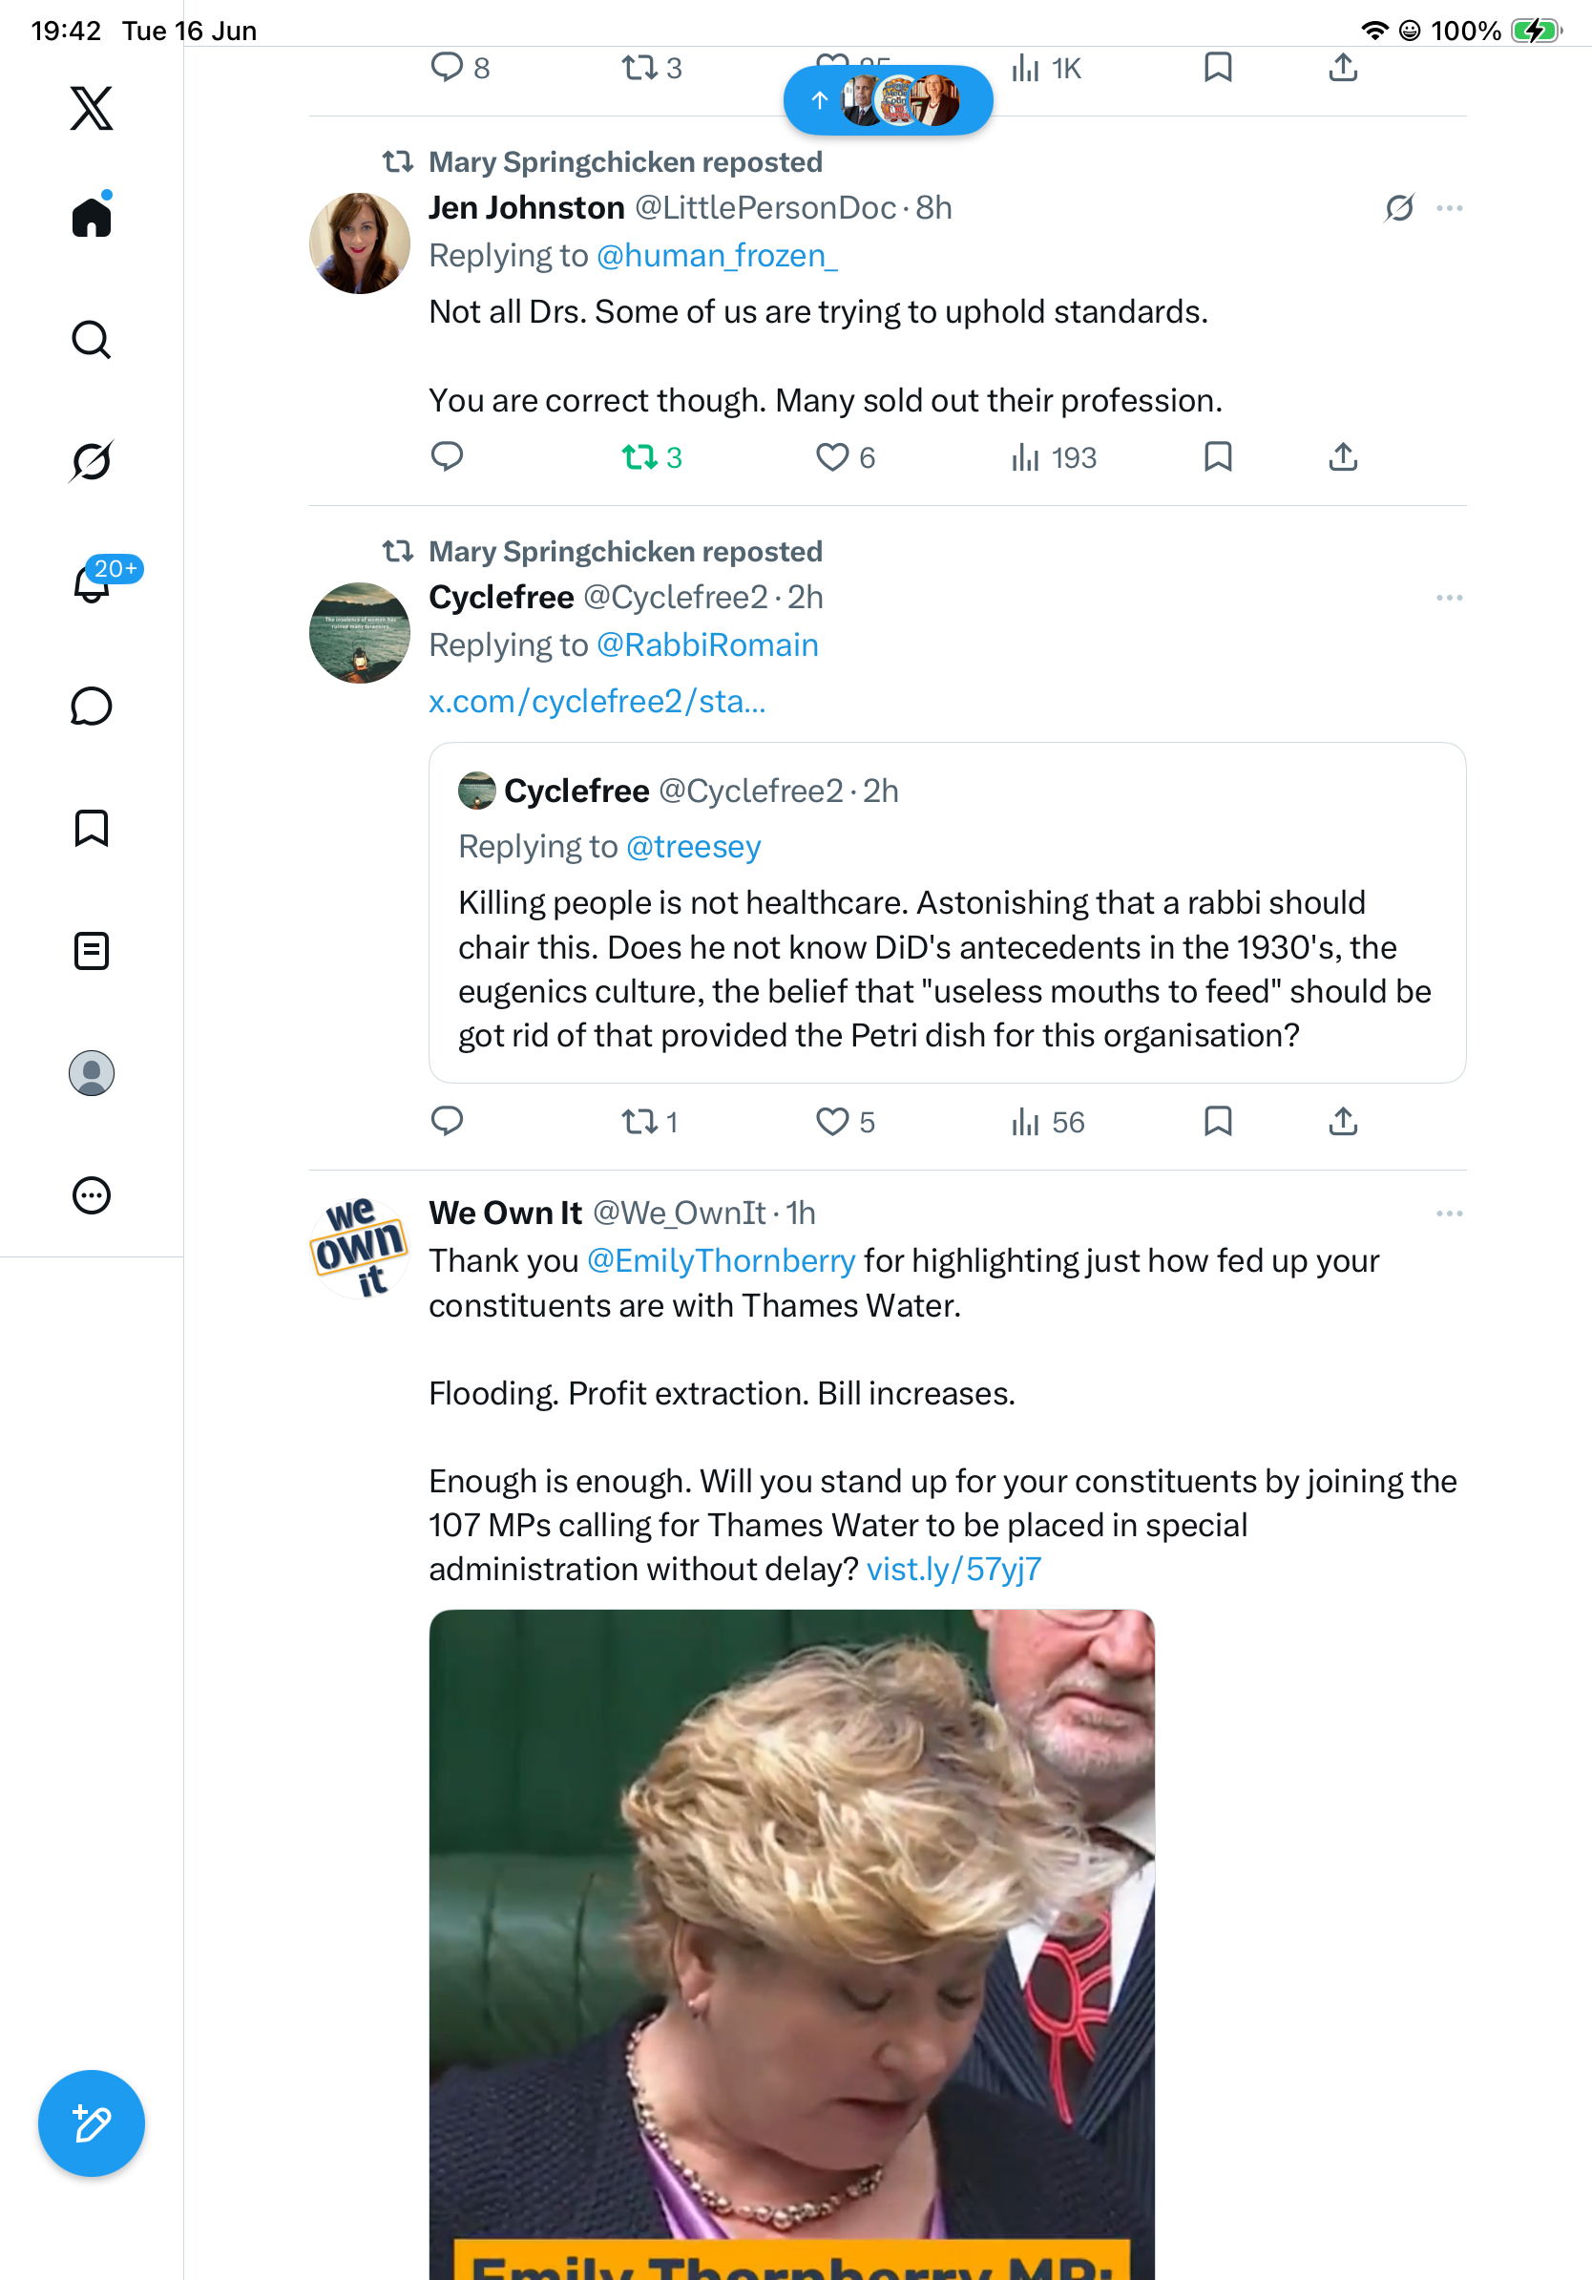Open the notifications bell with 20+ badge
The height and width of the screenshot is (2280, 1592).
click(x=94, y=581)
